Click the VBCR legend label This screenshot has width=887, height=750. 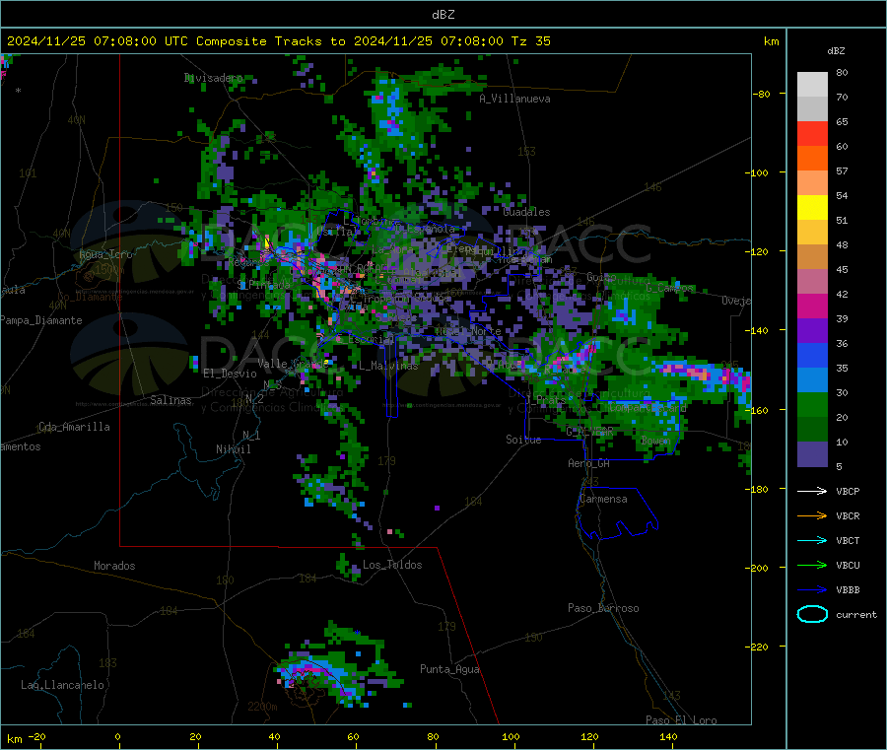848,515
